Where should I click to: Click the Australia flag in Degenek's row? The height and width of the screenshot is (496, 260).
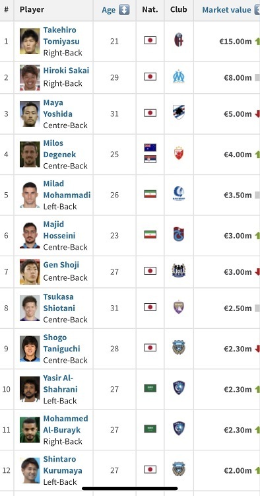click(x=150, y=148)
